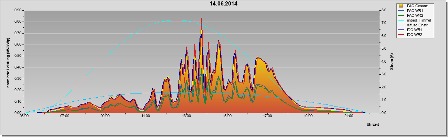
Task: Click the 09:00 time axis label
Action: (105, 116)
